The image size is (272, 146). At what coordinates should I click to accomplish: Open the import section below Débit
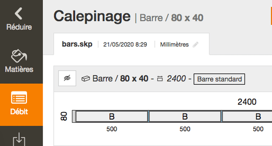pos(19,139)
